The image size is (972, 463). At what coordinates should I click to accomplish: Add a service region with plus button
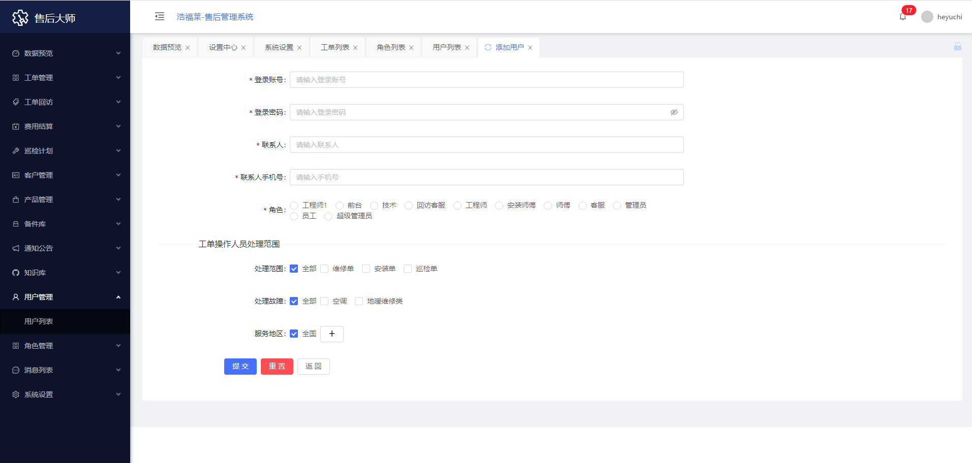(x=332, y=334)
